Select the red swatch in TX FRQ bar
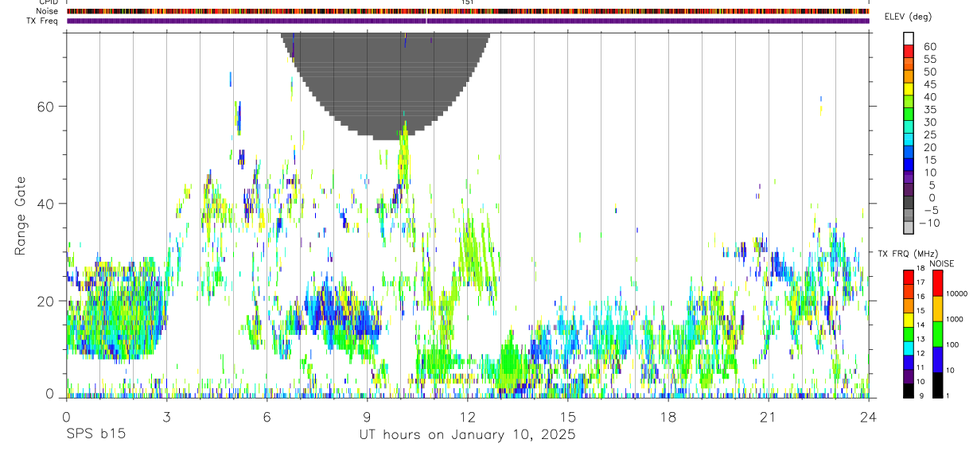The image size is (977, 451). point(909,278)
